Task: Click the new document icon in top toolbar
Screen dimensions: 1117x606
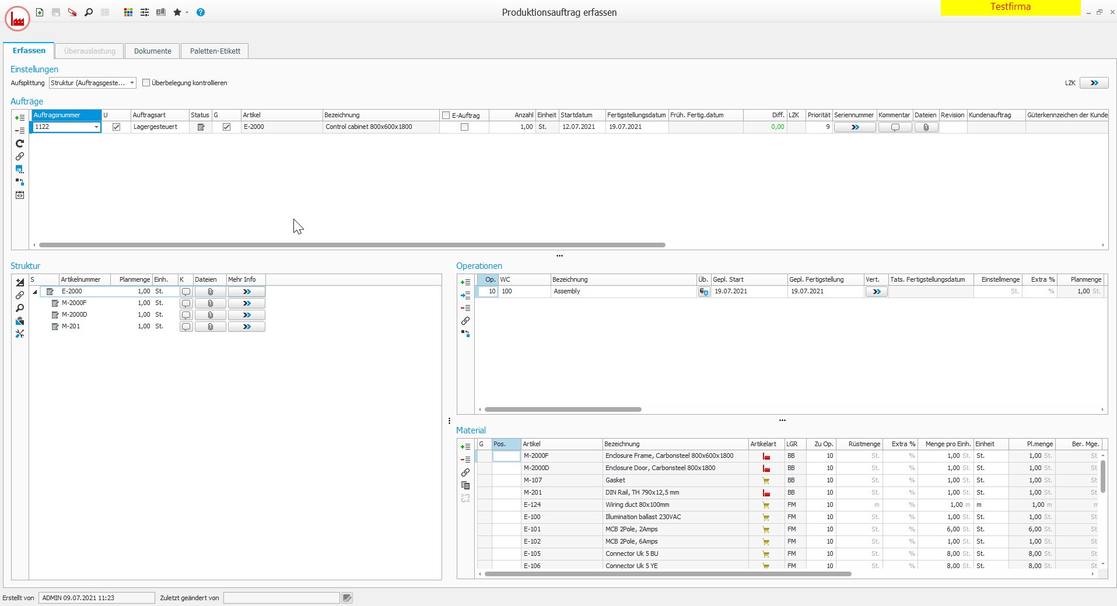Action: pyautogui.click(x=40, y=12)
